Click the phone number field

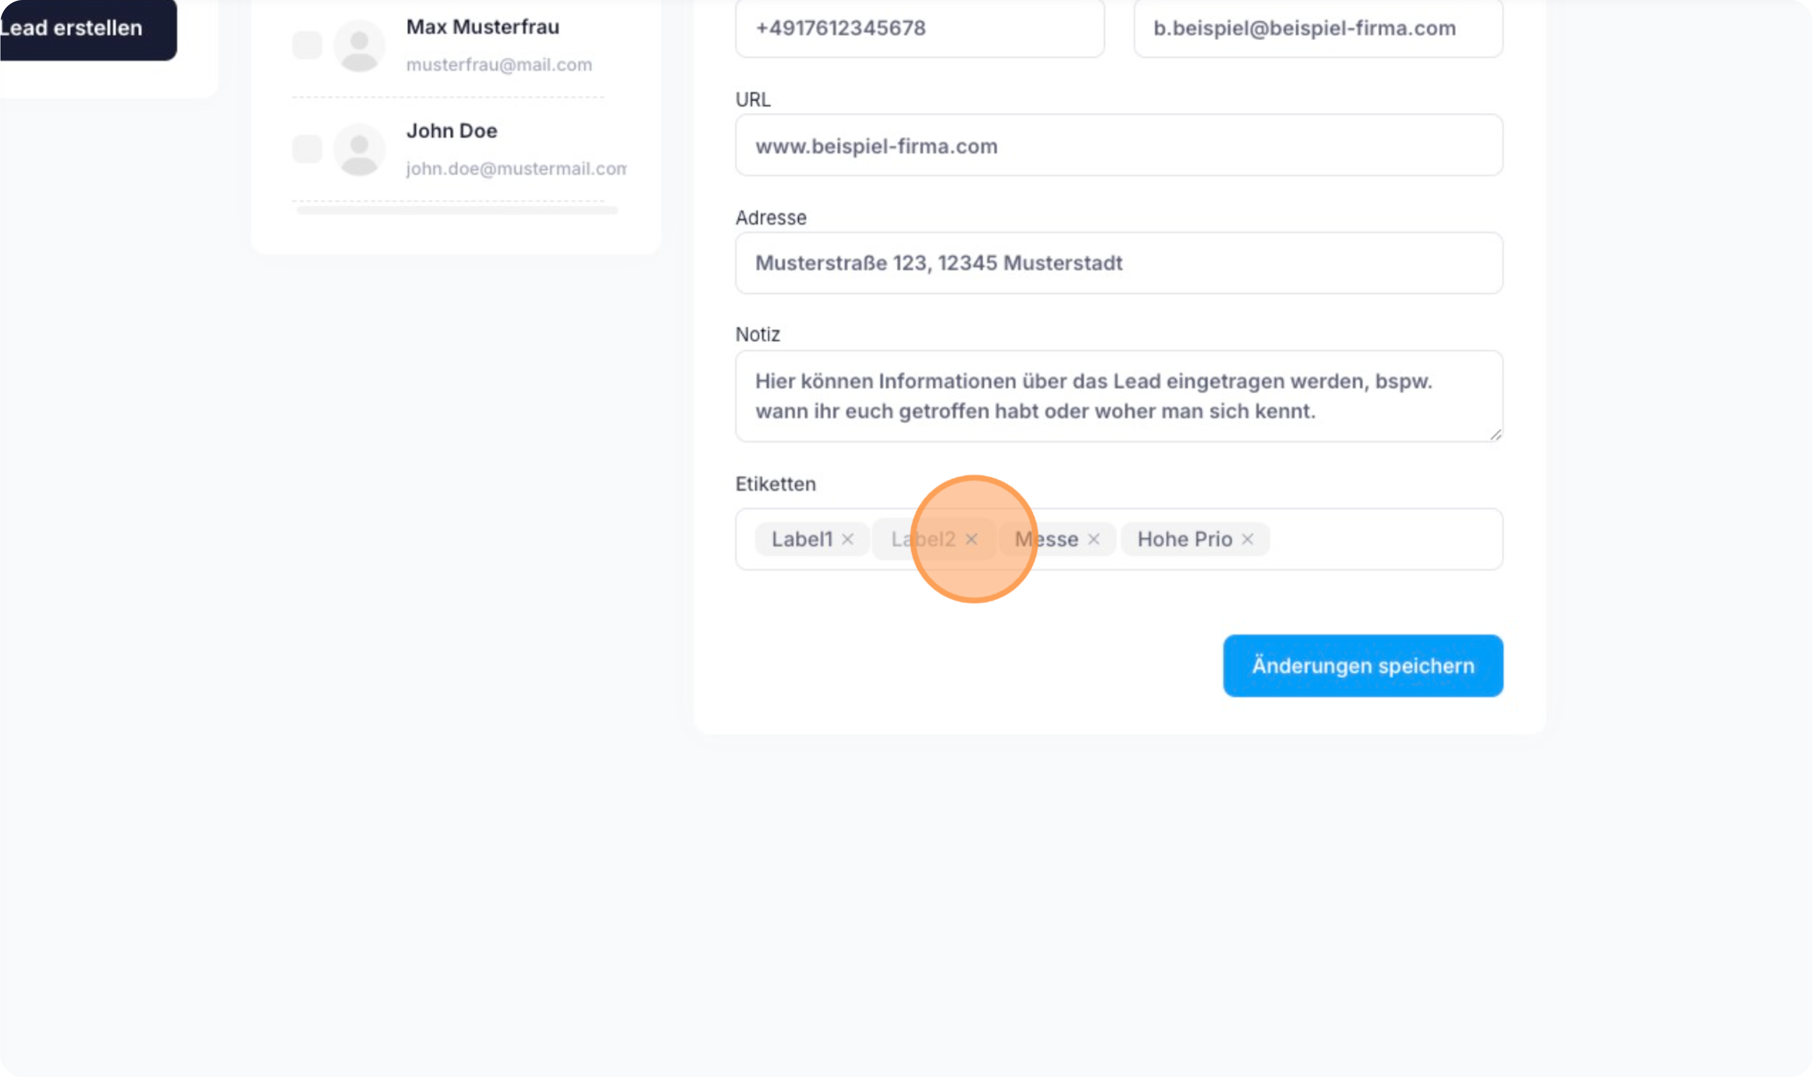coord(919,29)
